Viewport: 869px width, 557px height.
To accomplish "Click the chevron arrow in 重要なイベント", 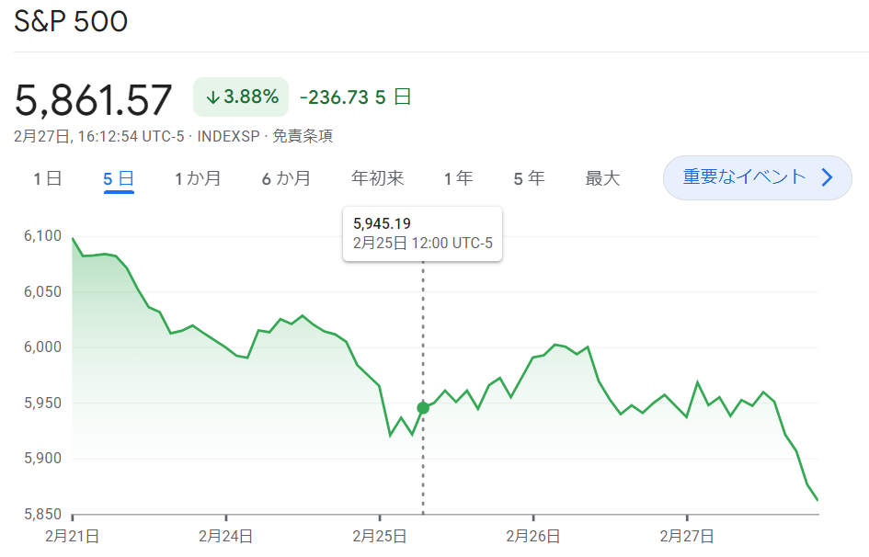I will (827, 177).
